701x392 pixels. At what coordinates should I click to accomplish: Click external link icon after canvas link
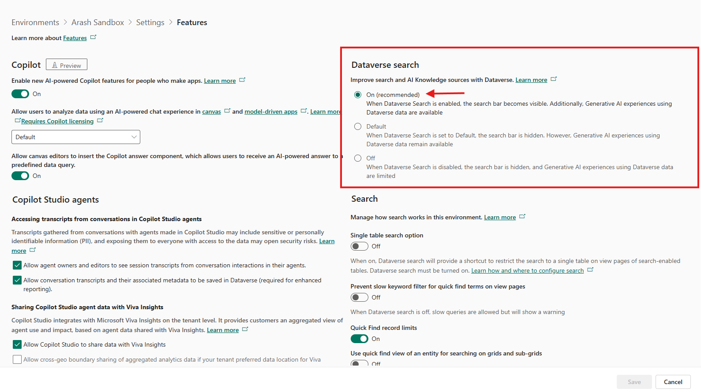coord(227,111)
